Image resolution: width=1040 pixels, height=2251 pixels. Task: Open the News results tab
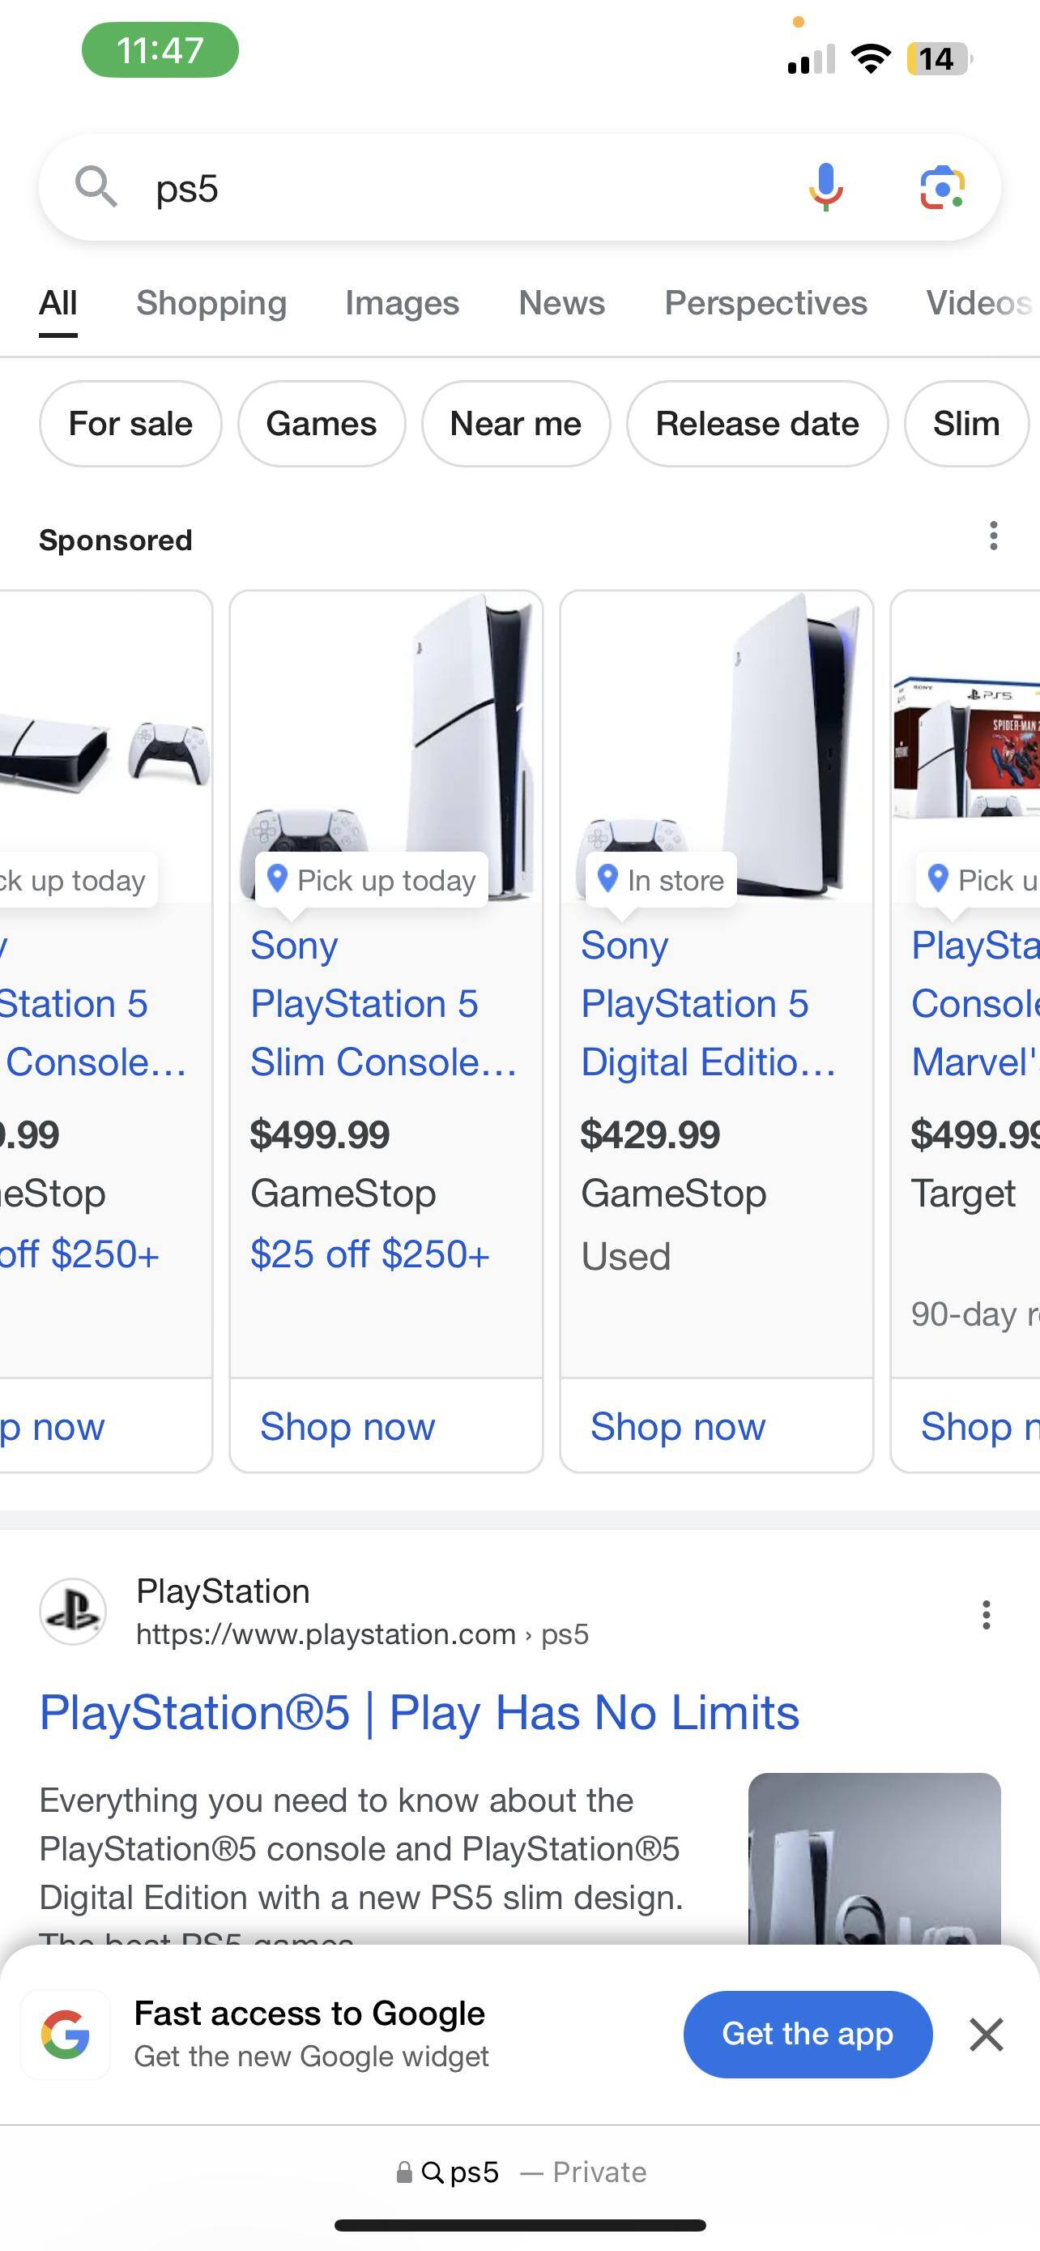pyautogui.click(x=561, y=303)
